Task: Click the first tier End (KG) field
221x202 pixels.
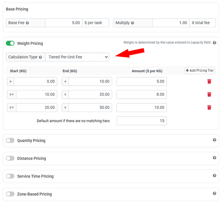Action: click(x=90, y=82)
